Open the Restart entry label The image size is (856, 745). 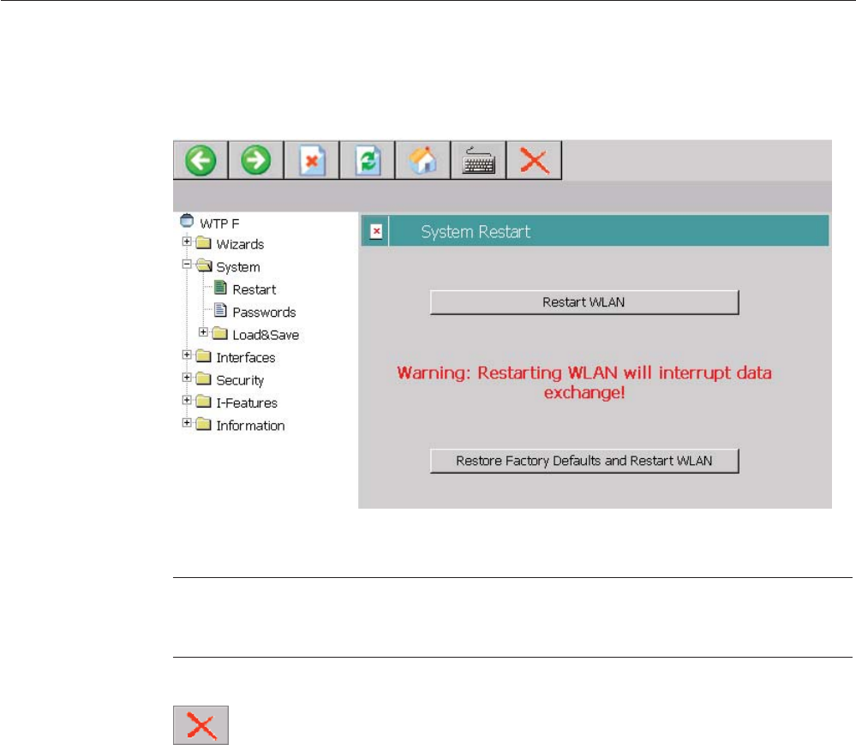point(254,289)
